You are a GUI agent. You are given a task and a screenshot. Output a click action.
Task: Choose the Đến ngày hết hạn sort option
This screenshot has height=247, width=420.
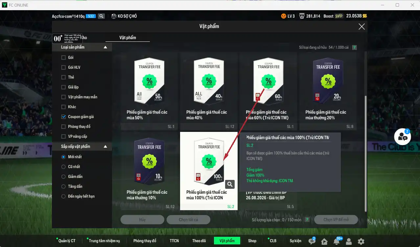(x=63, y=196)
